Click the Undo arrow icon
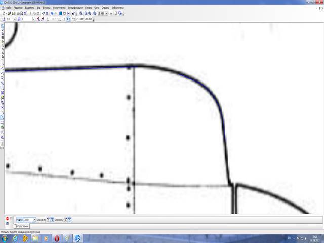This screenshot has width=324, height=243. [x=51, y=13]
